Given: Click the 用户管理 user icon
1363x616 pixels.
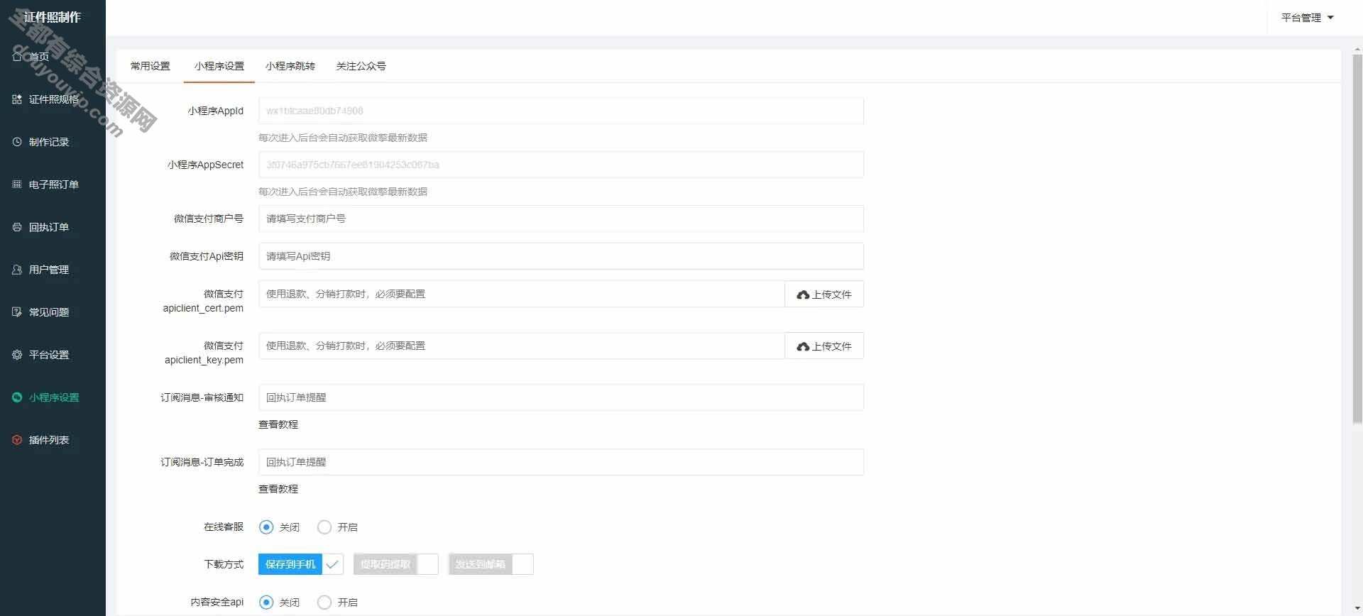Looking at the screenshot, I should (x=17, y=270).
